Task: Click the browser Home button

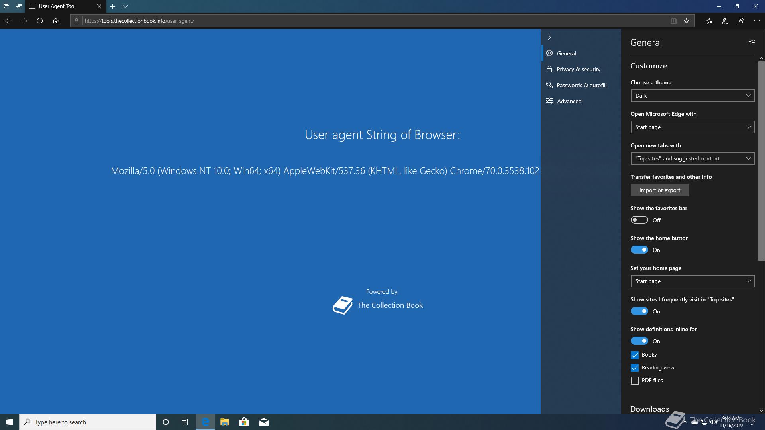Action: pos(56,21)
